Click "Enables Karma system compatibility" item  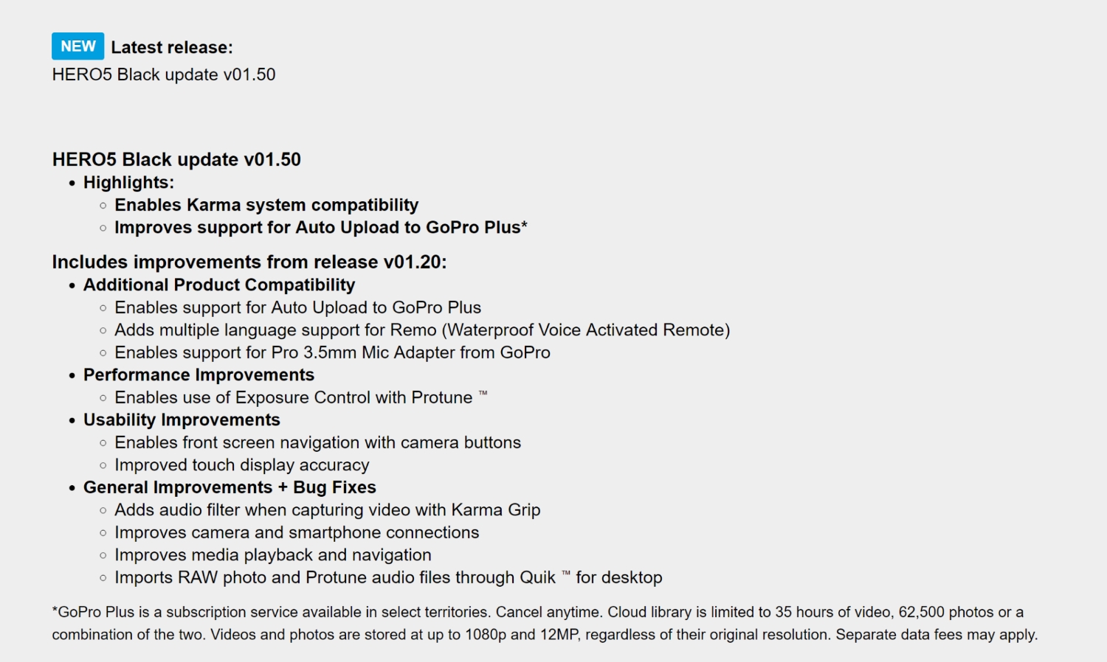266,205
